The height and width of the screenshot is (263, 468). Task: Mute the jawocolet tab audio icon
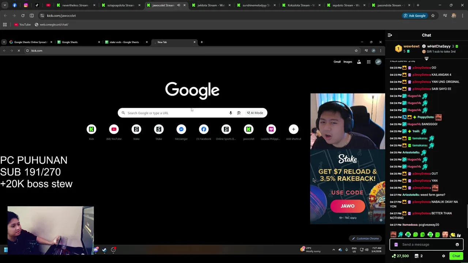coord(179,5)
